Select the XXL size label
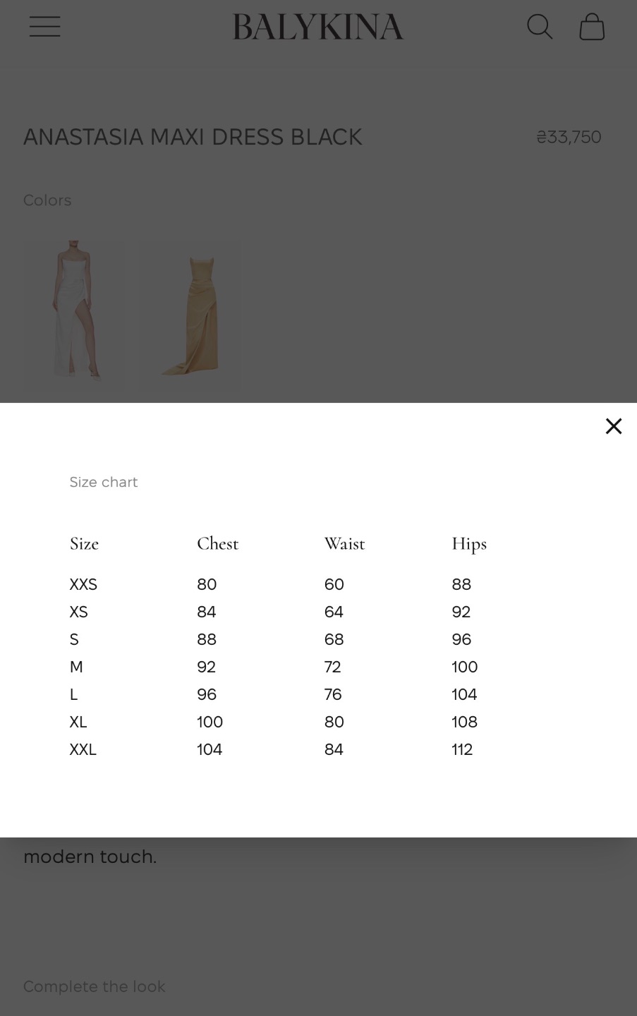The height and width of the screenshot is (1016, 637). pyautogui.click(x=83, y=749)
